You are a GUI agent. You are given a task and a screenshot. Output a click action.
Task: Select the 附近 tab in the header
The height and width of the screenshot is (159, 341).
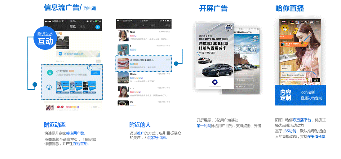click(73, 27)
